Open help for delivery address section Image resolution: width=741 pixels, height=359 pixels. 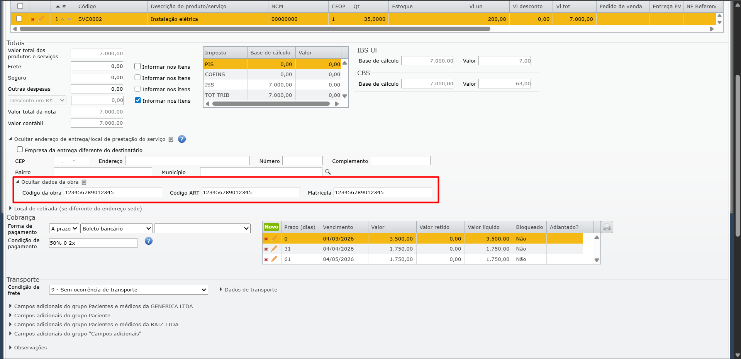pos(182,139)
